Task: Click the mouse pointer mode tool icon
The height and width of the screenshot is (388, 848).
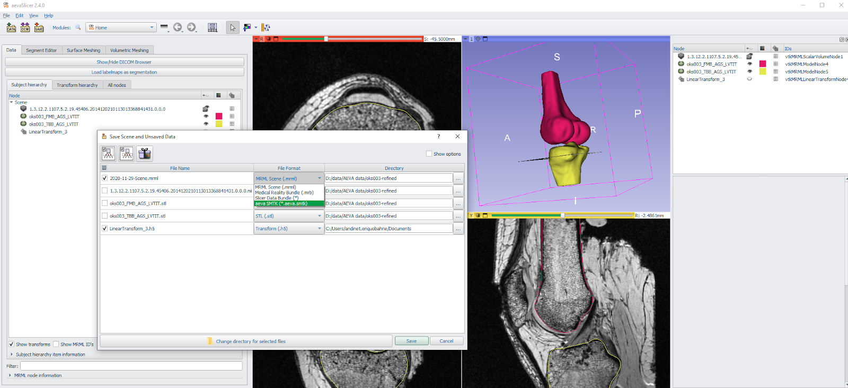Action: click(232, 28)
